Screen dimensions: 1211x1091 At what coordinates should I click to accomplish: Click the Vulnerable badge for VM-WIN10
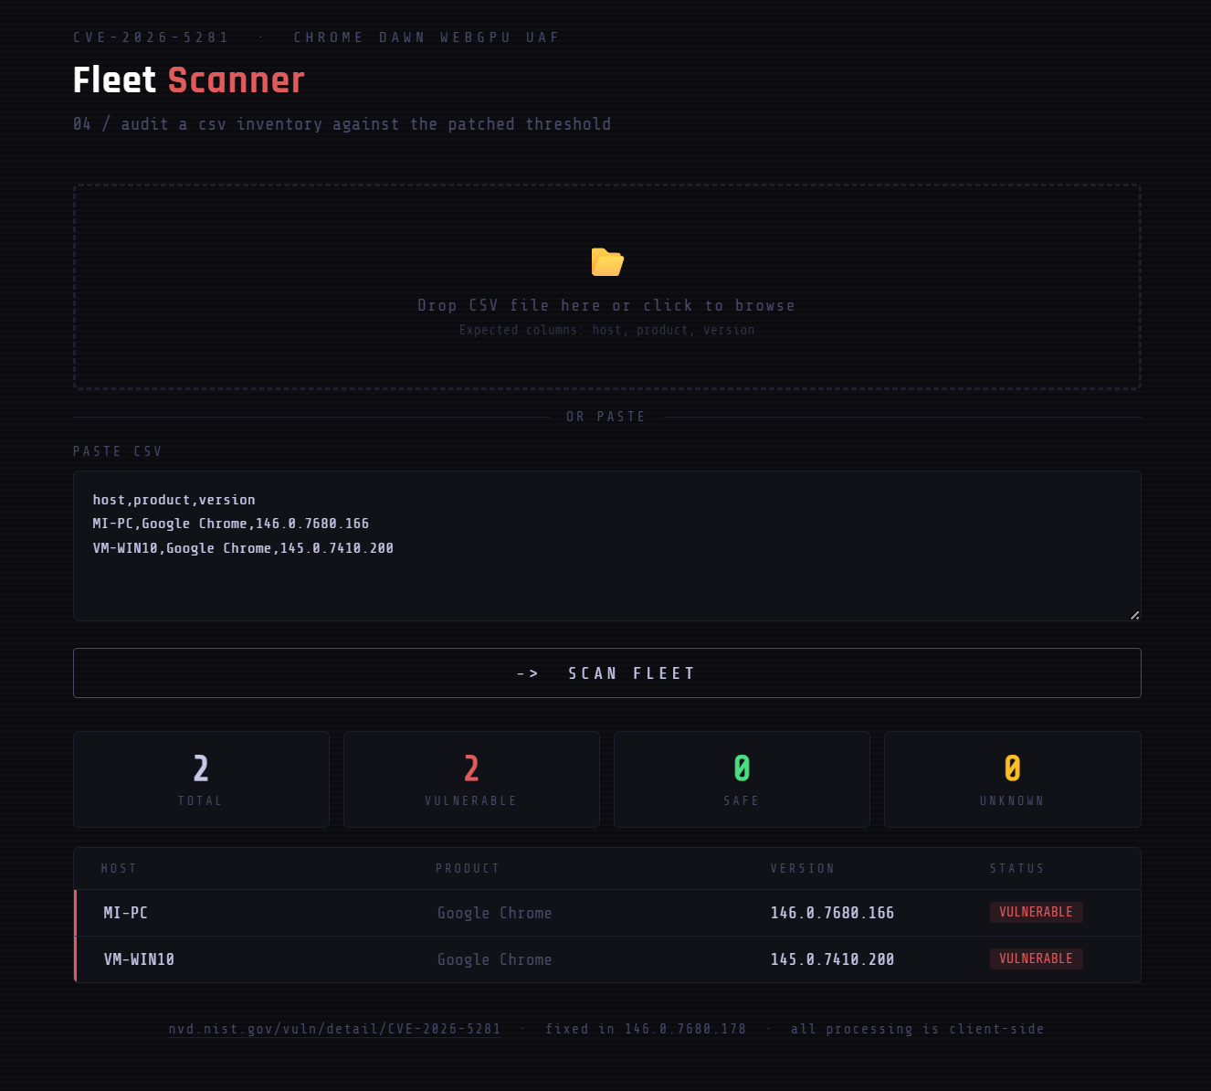1036,959
